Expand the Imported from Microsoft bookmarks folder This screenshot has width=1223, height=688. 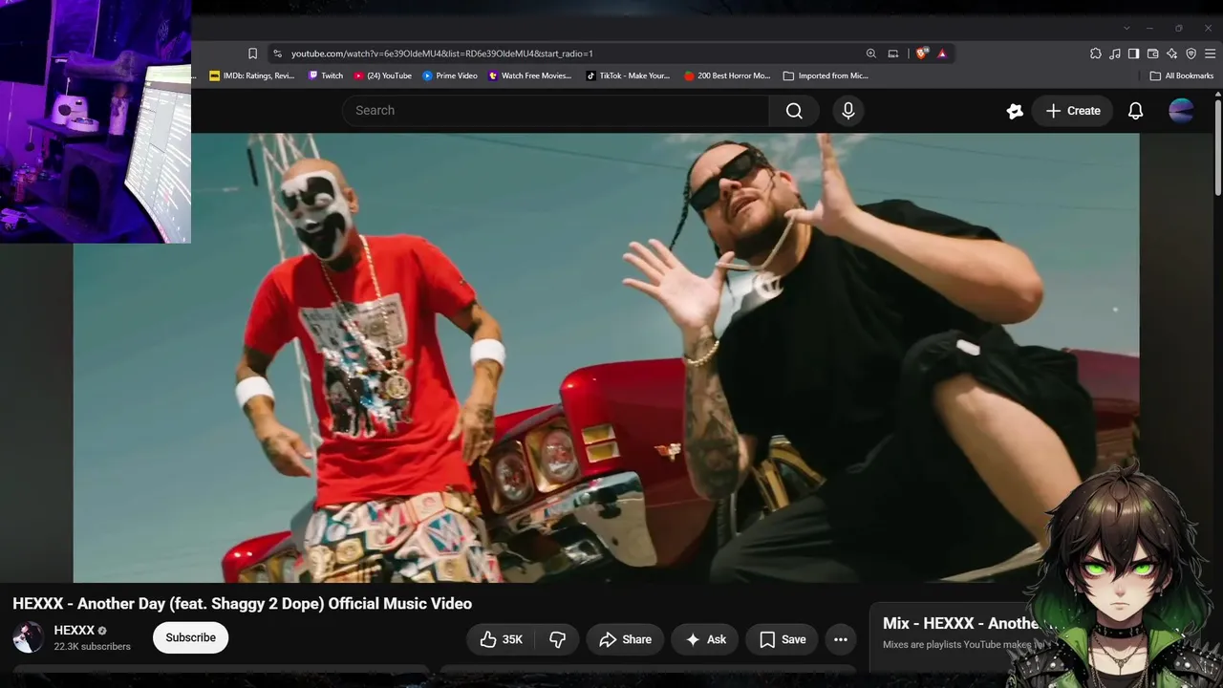(x=826, y=75)
